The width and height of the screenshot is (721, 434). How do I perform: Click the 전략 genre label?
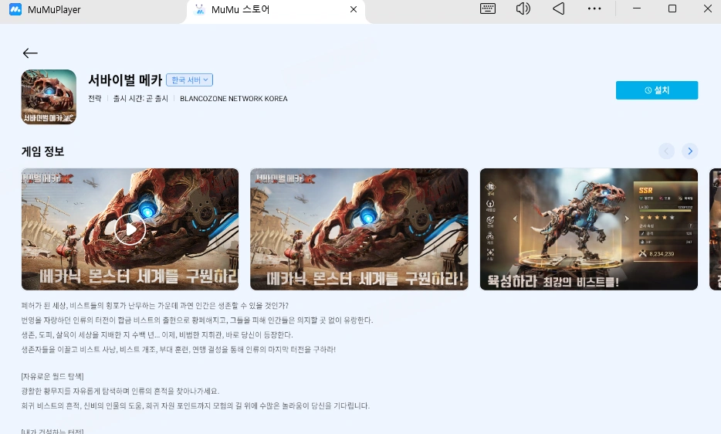(95, 99)
